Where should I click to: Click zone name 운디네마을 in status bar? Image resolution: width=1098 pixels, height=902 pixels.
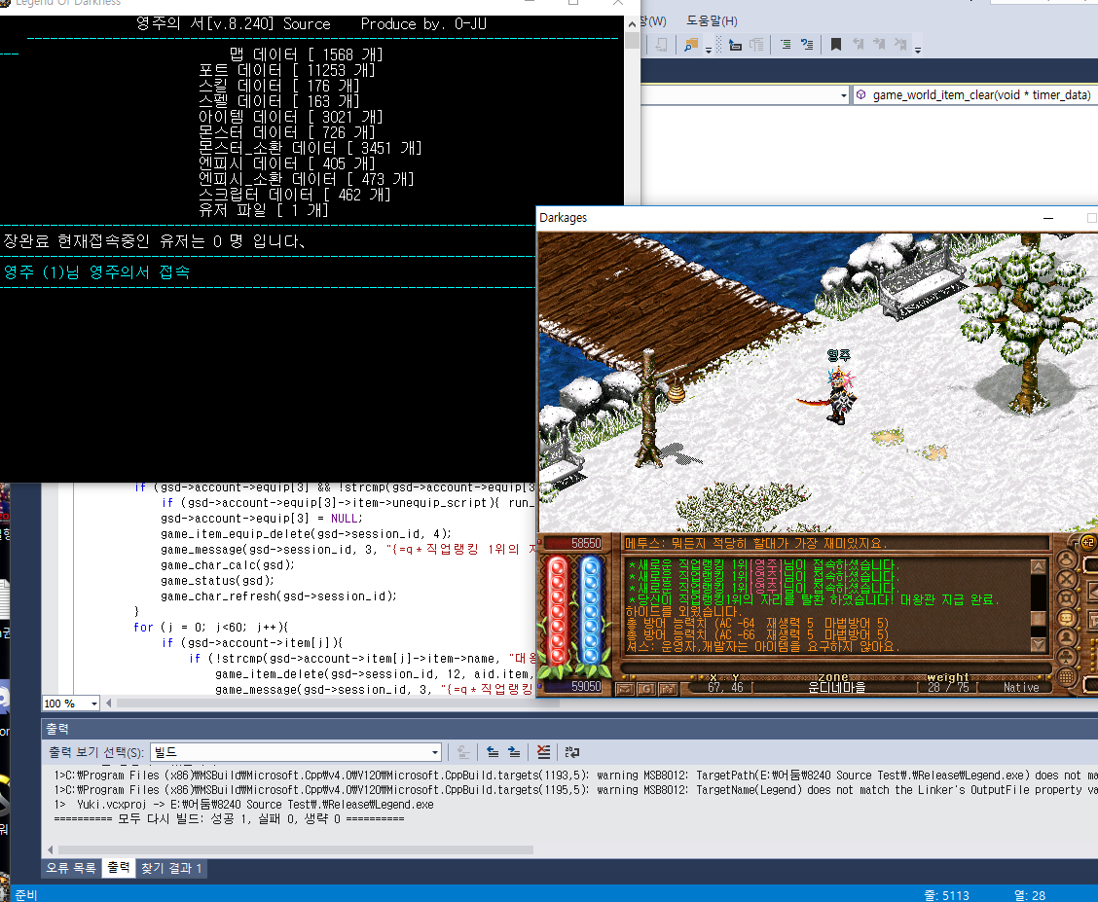coord(836,688)
